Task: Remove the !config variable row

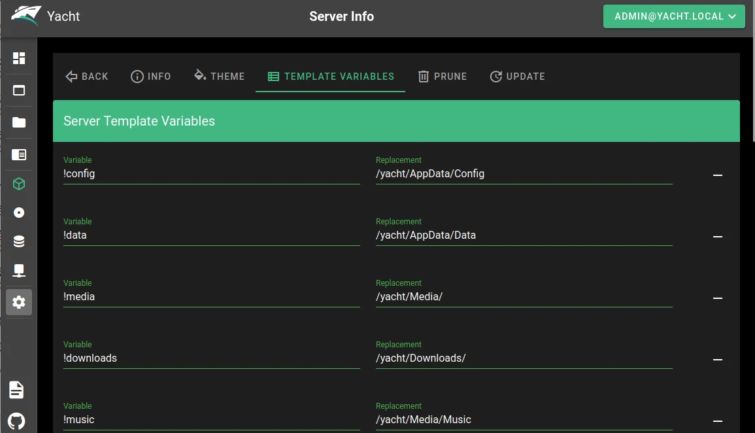Action: pyautogui.click(x=717, y=175)
